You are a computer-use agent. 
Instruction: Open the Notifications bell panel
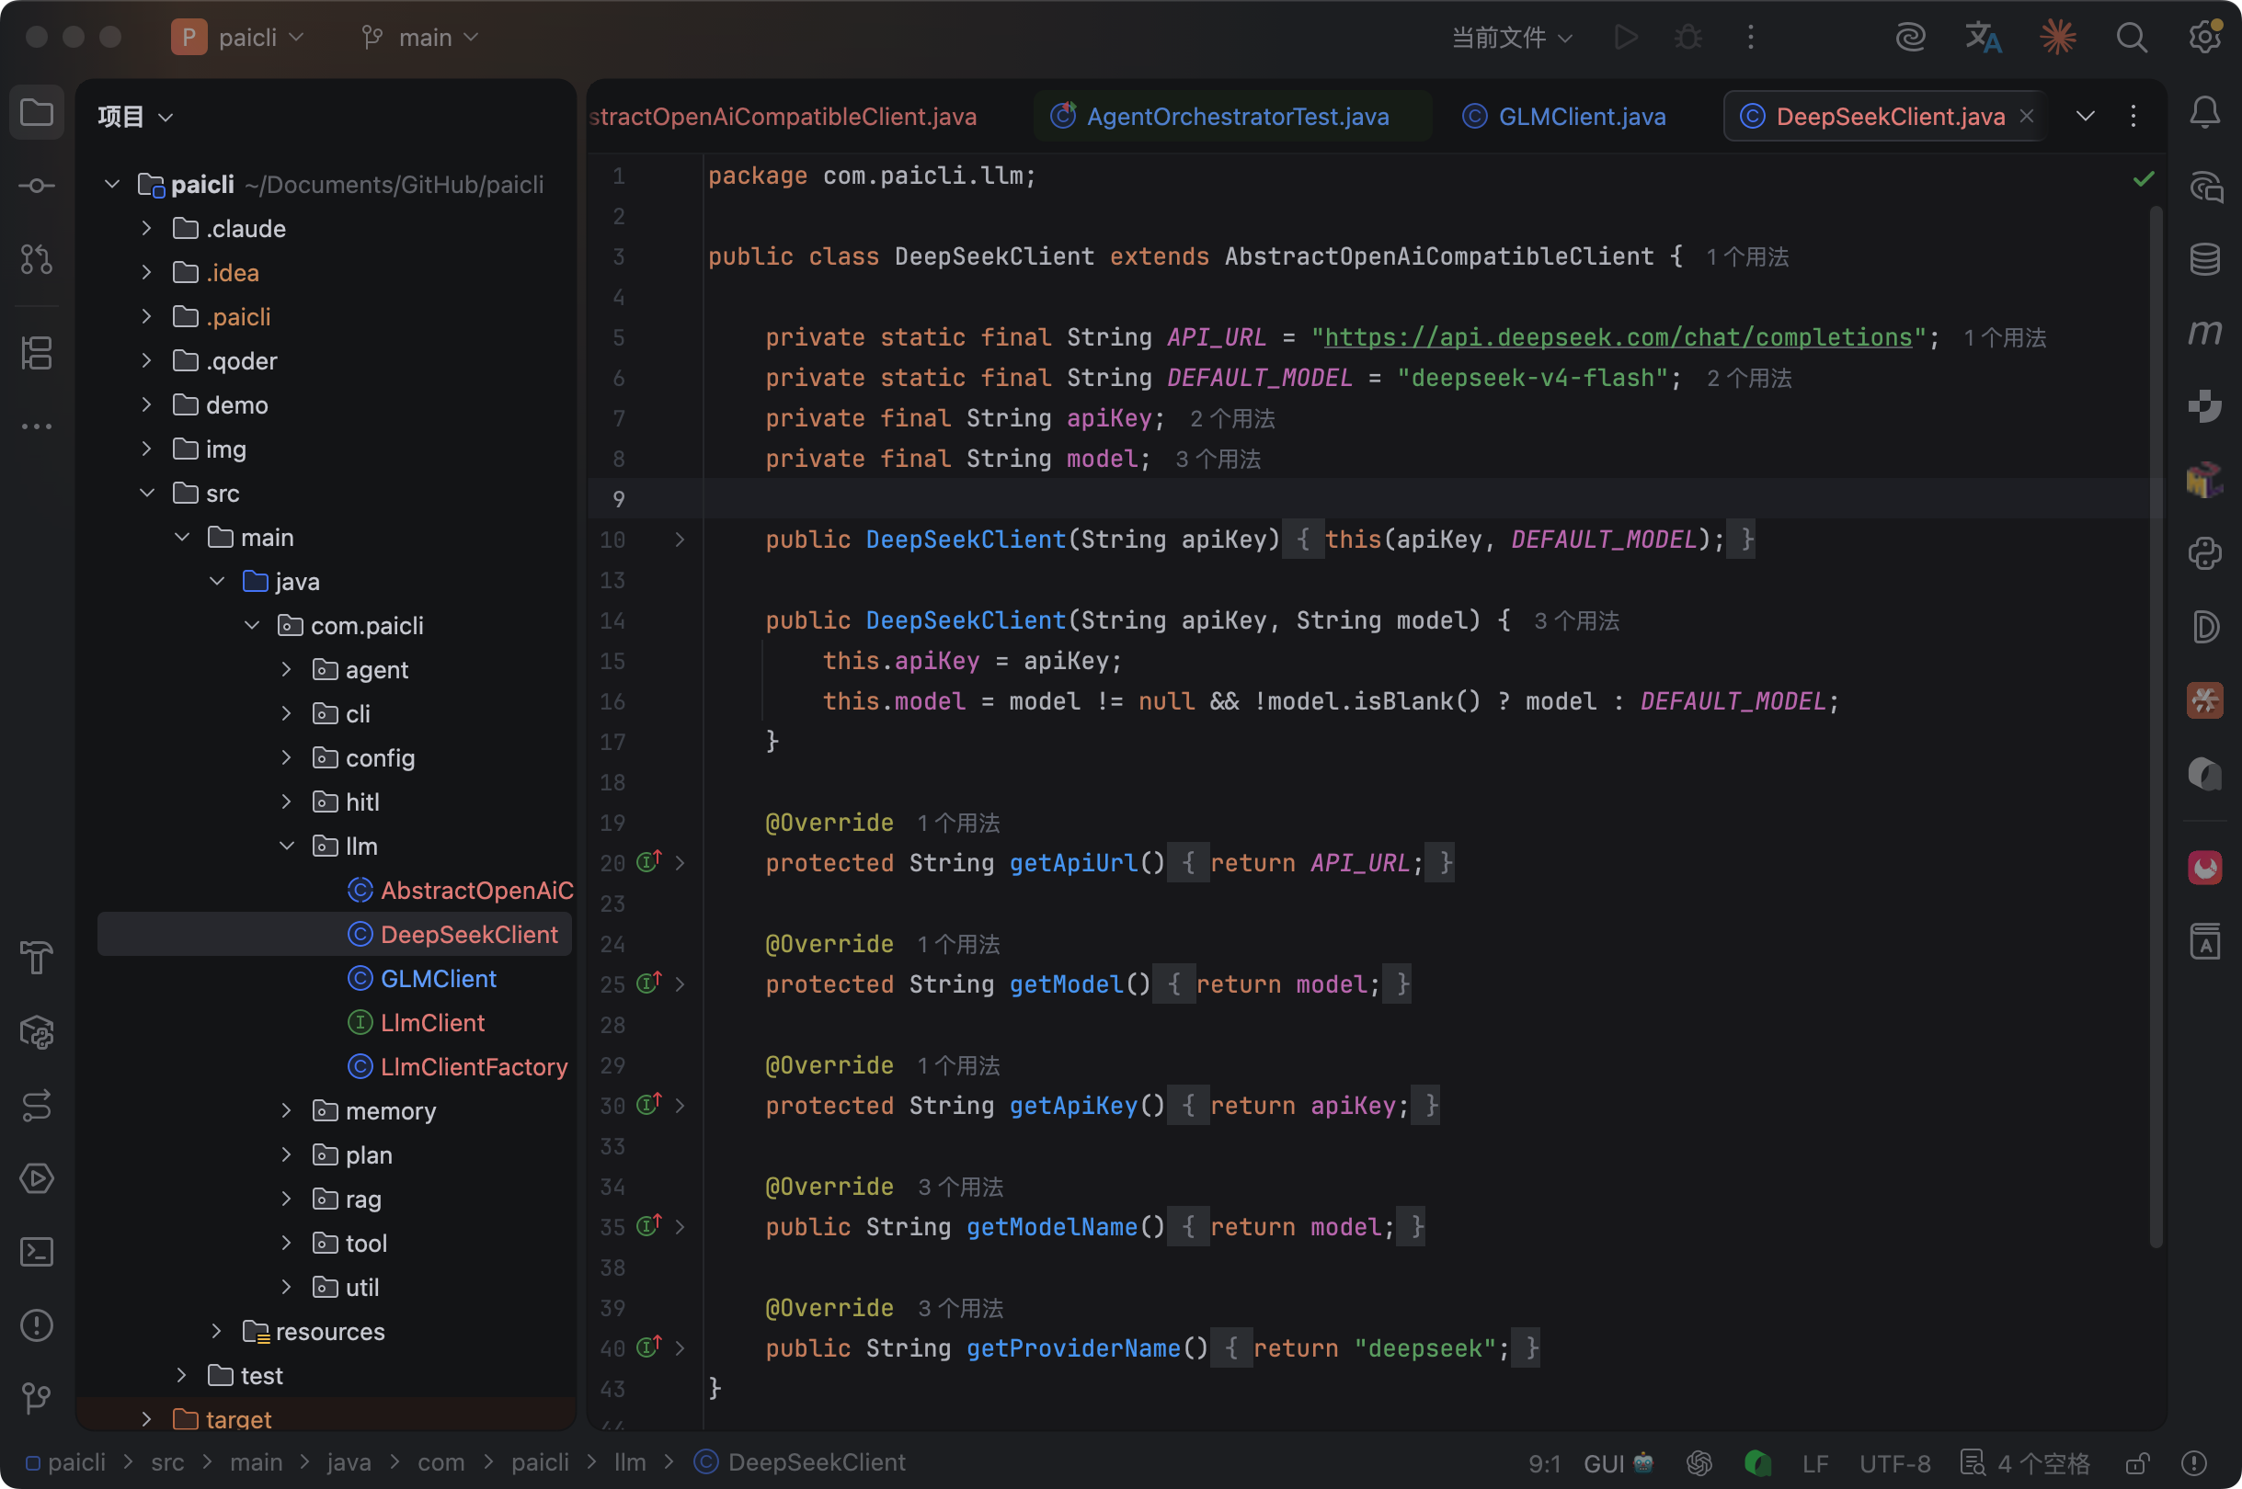pos(2204,113)
